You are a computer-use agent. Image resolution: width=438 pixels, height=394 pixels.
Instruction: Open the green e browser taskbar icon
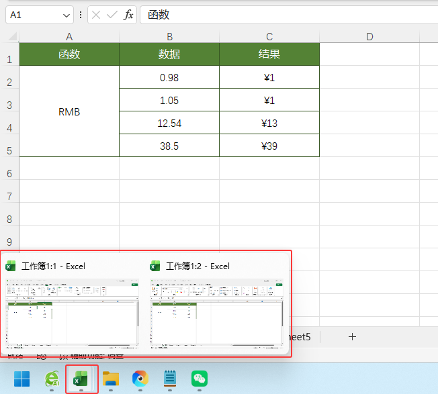pos(52,379)
